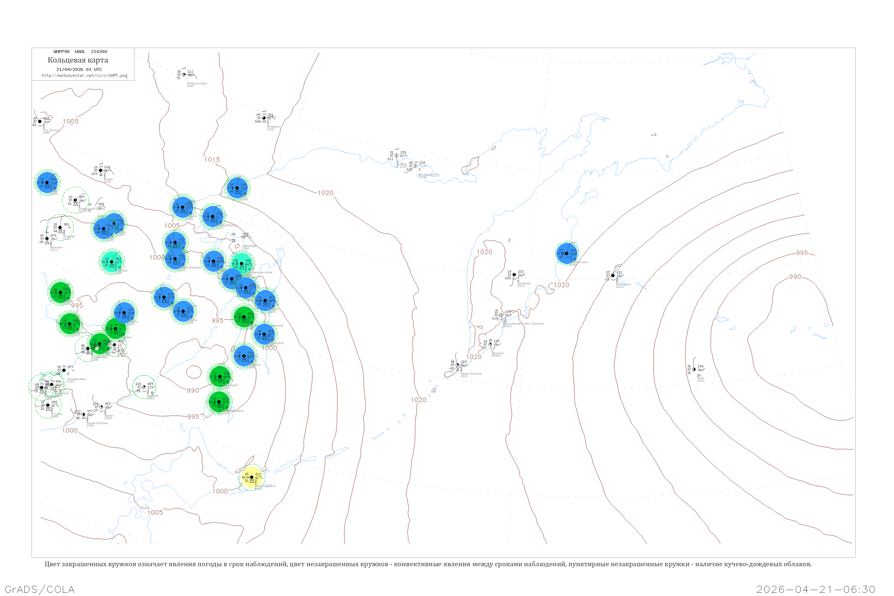Click the blue Усть-Камчатск station marker

[x=567, y=254]
